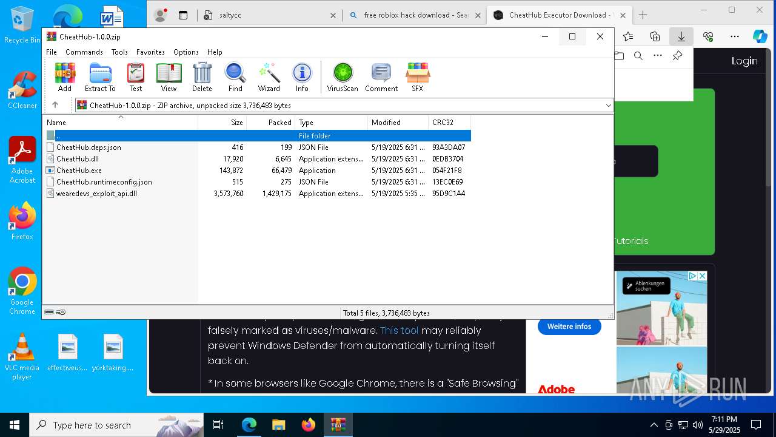Image resolution: width=776 pixels, height=437 pixels.
Task: Sort by the Packed column header
Action: [x=270, y=122]
